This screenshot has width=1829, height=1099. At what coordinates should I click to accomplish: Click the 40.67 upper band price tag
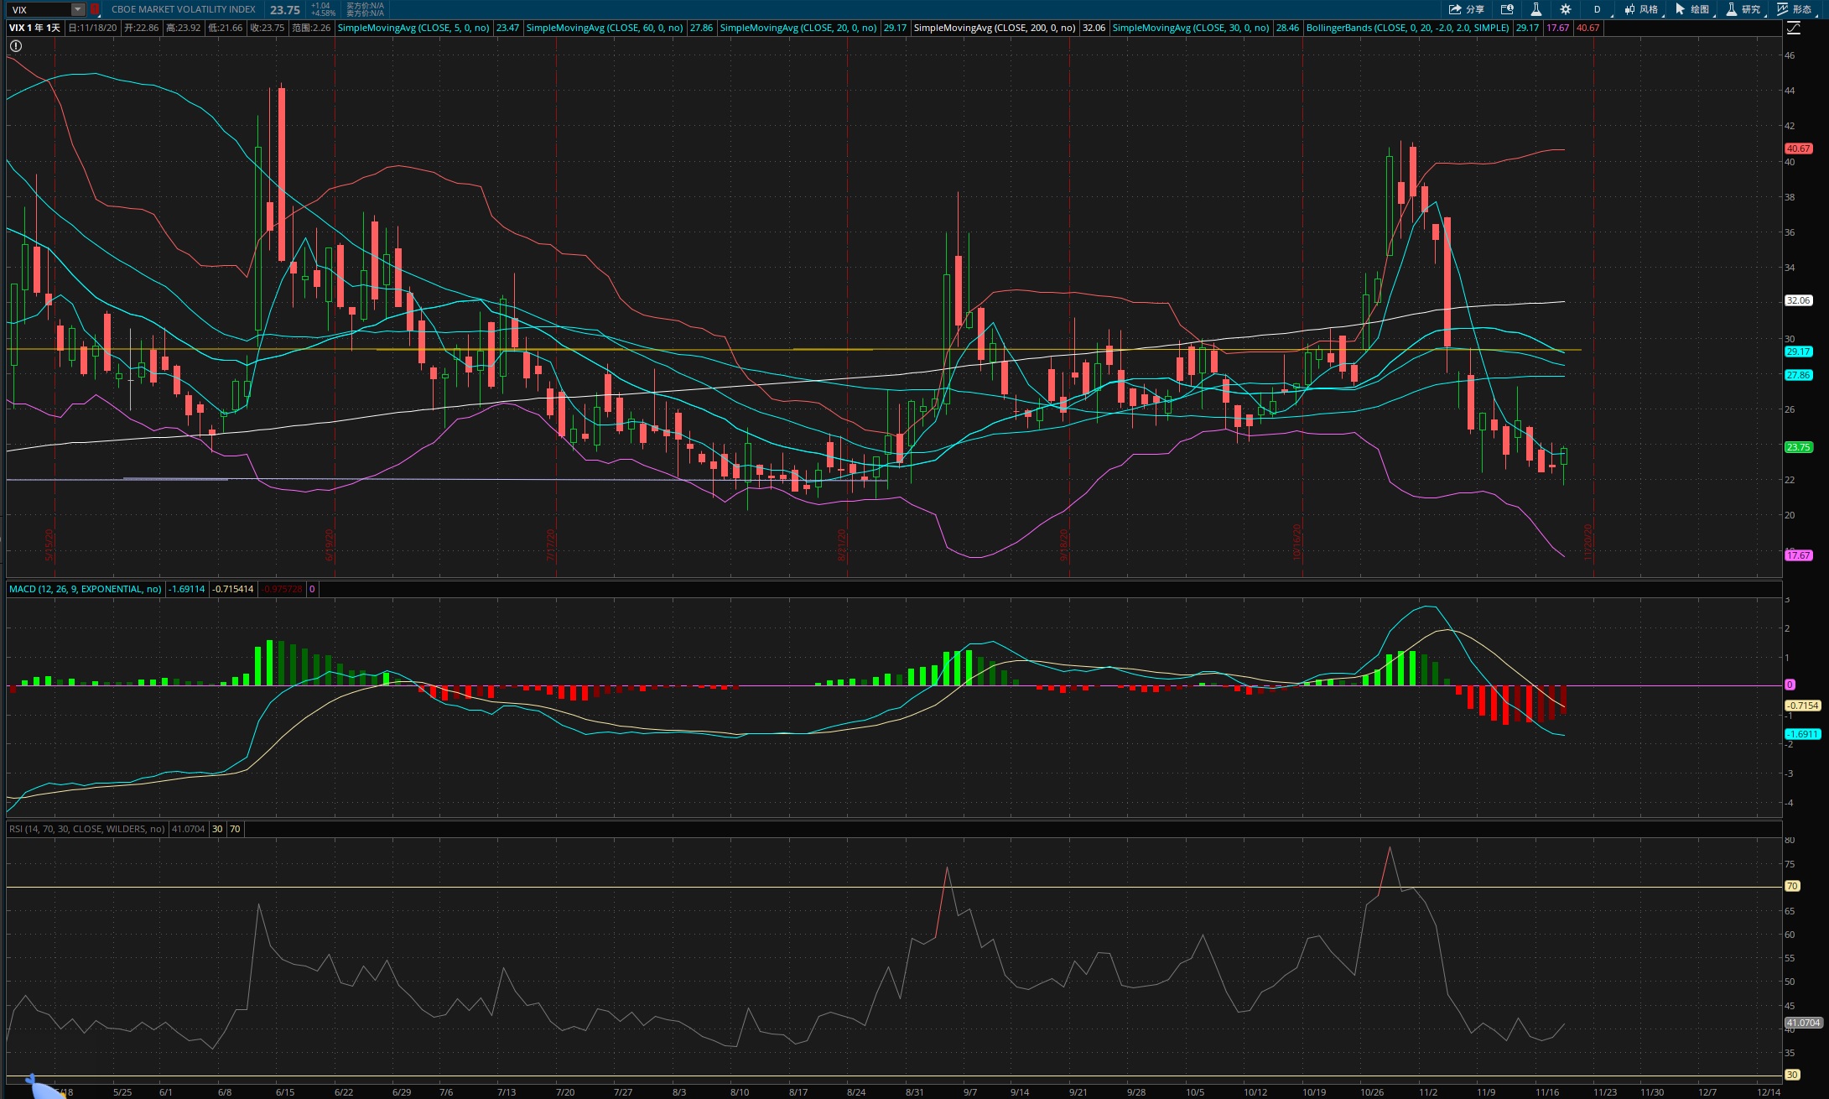click(x=1798, y=148)
